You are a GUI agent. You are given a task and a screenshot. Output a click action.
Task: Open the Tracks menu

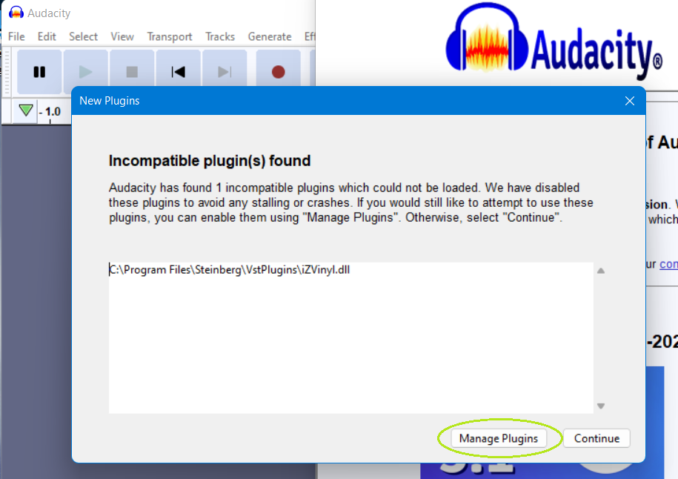coord(219,36)
